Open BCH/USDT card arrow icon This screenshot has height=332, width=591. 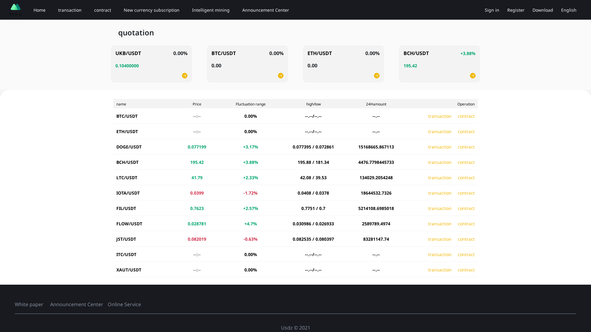[473, 76]
